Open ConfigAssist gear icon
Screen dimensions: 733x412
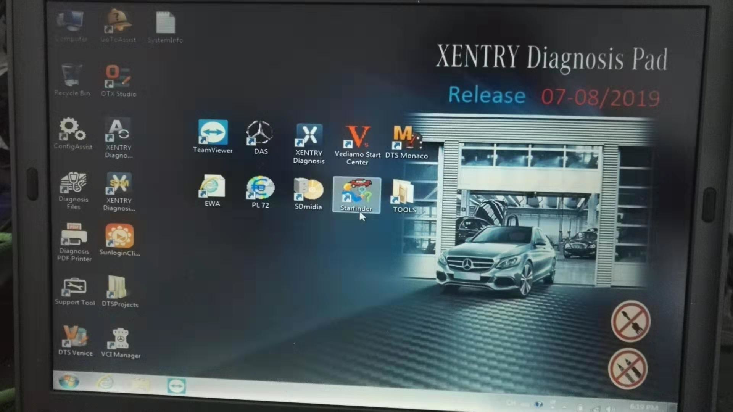pos(72,133)
